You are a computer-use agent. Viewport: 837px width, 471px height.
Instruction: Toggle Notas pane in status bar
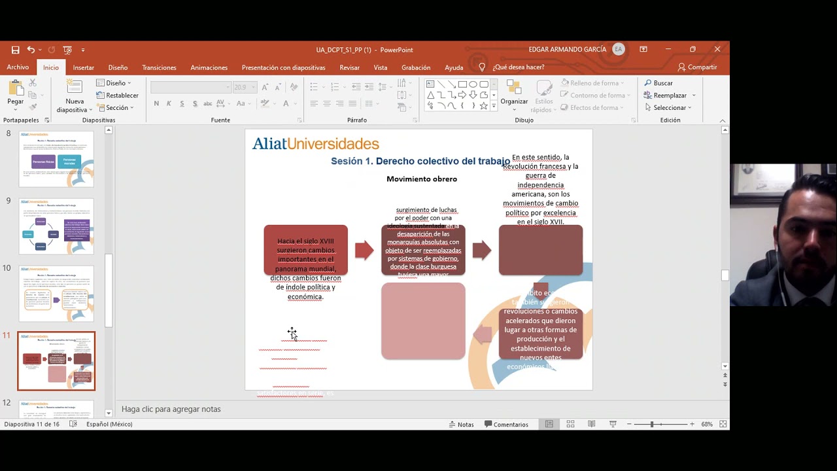click(461, 425)
